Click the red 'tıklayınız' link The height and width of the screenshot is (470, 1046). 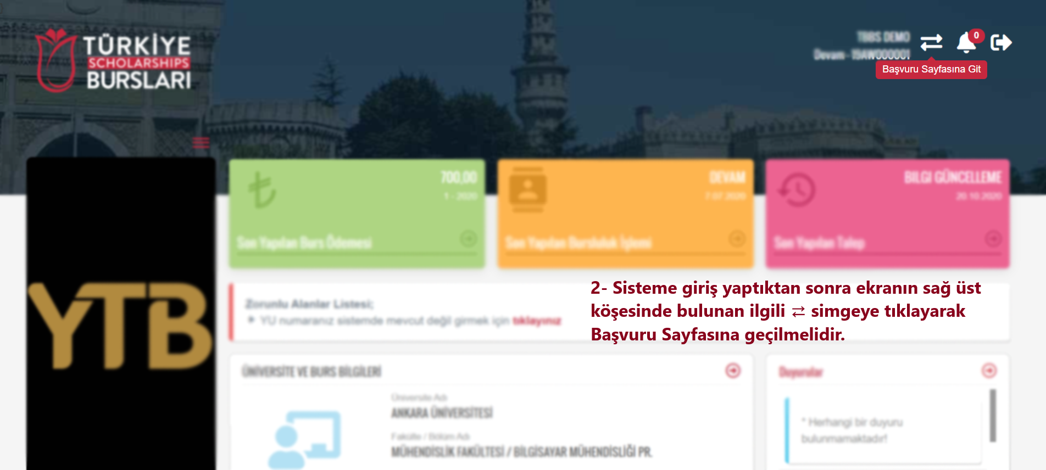(537, 321)
